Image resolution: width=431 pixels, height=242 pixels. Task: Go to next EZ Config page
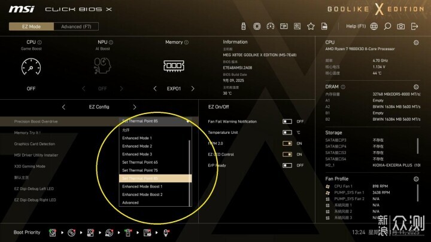tap(135, 107)
